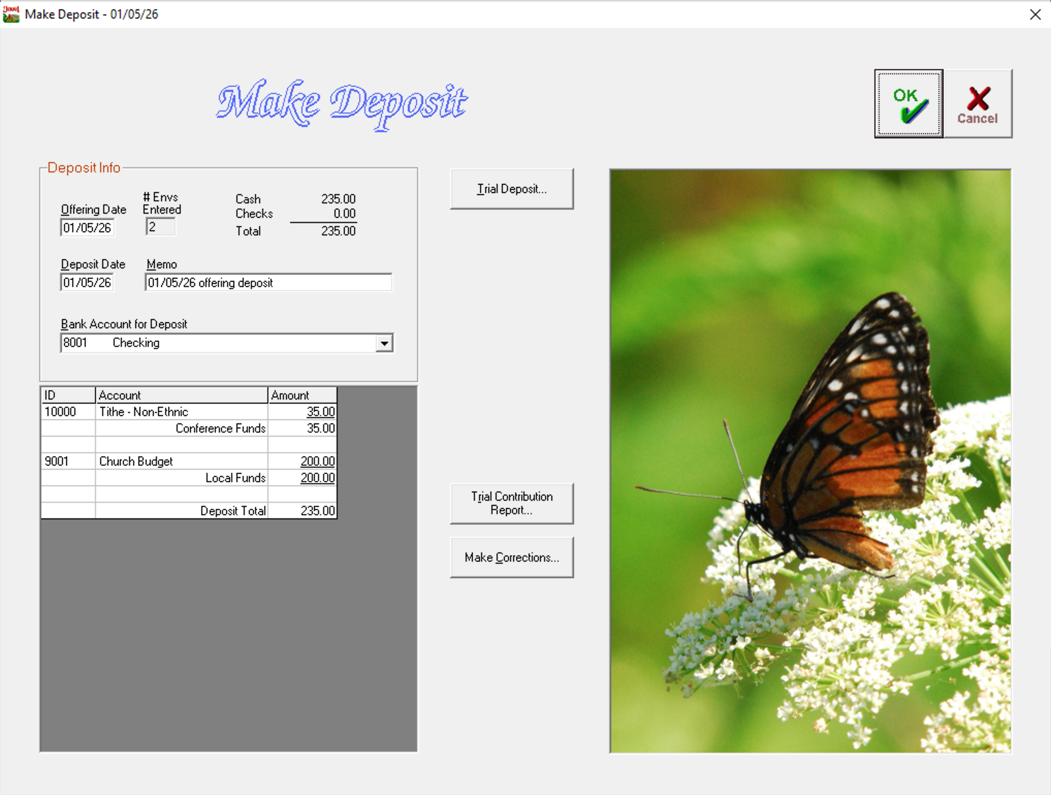Click the 35.00 Tithe amount link
This screenshot has width=1051, height=795.
(x=320, y=412)
